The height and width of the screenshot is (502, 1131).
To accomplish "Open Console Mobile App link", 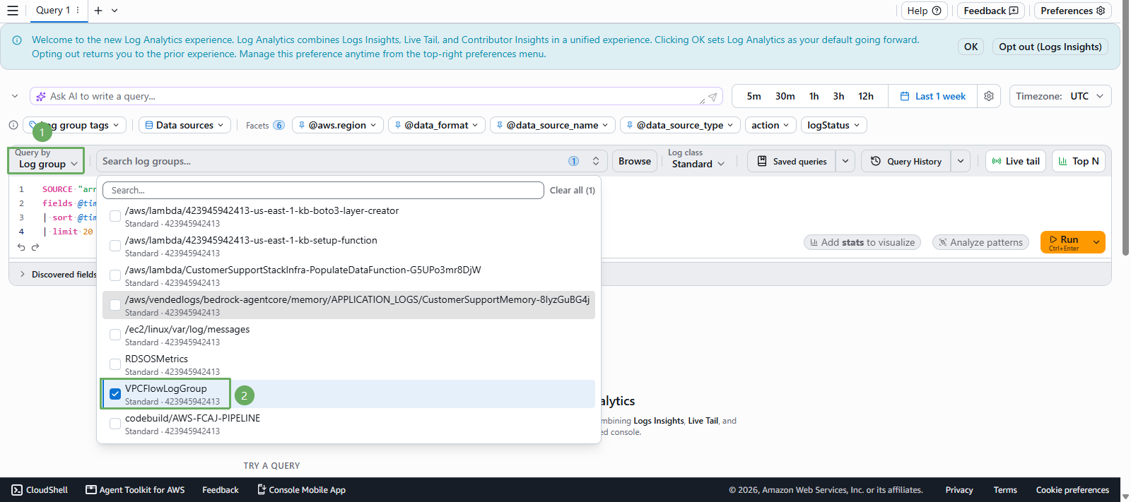I will 301,490.
